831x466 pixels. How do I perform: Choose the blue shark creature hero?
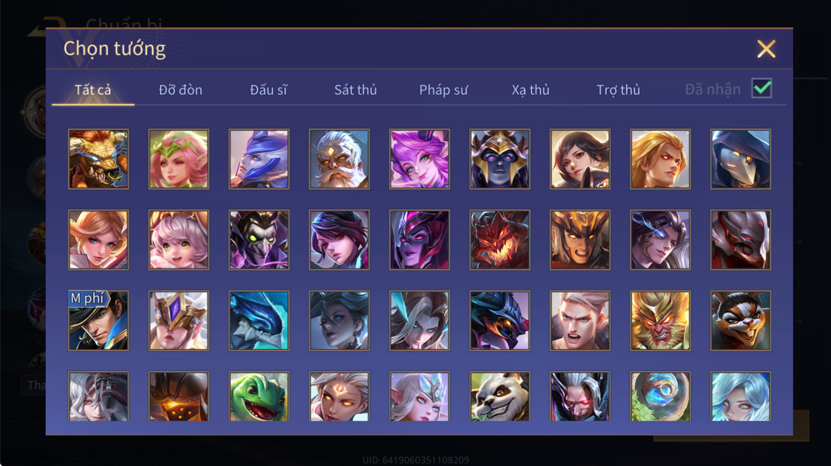[x=259, y=321]
